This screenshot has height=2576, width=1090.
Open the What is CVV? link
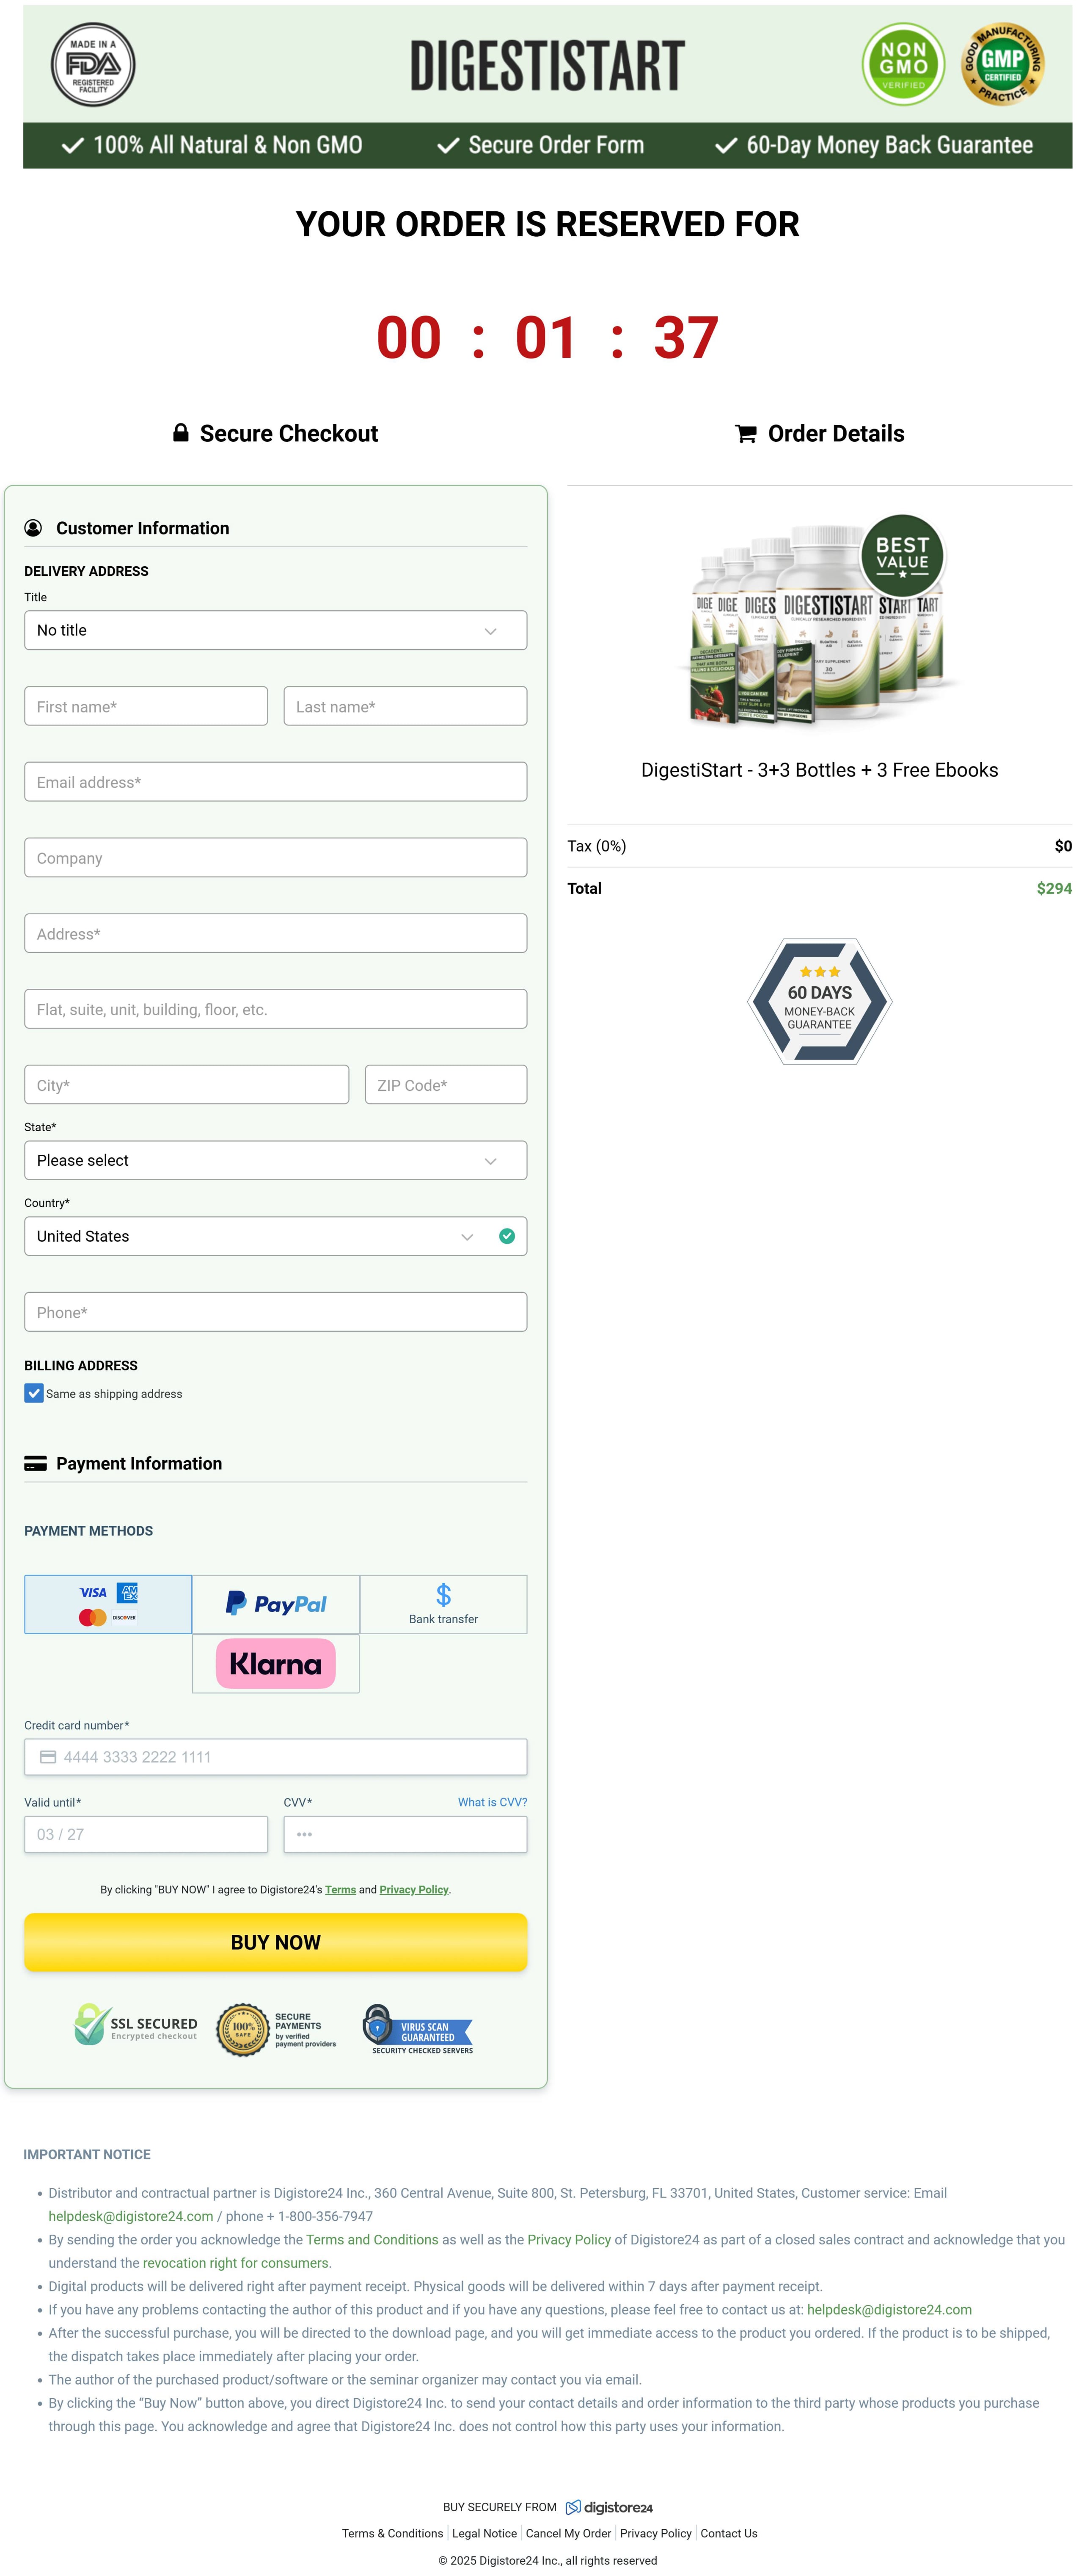point(492,1802)
